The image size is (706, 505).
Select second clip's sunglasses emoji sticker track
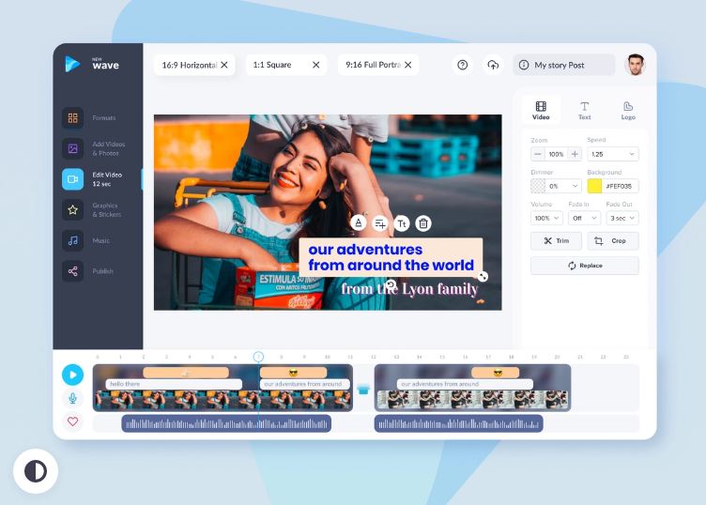click(x=496, y=373)
